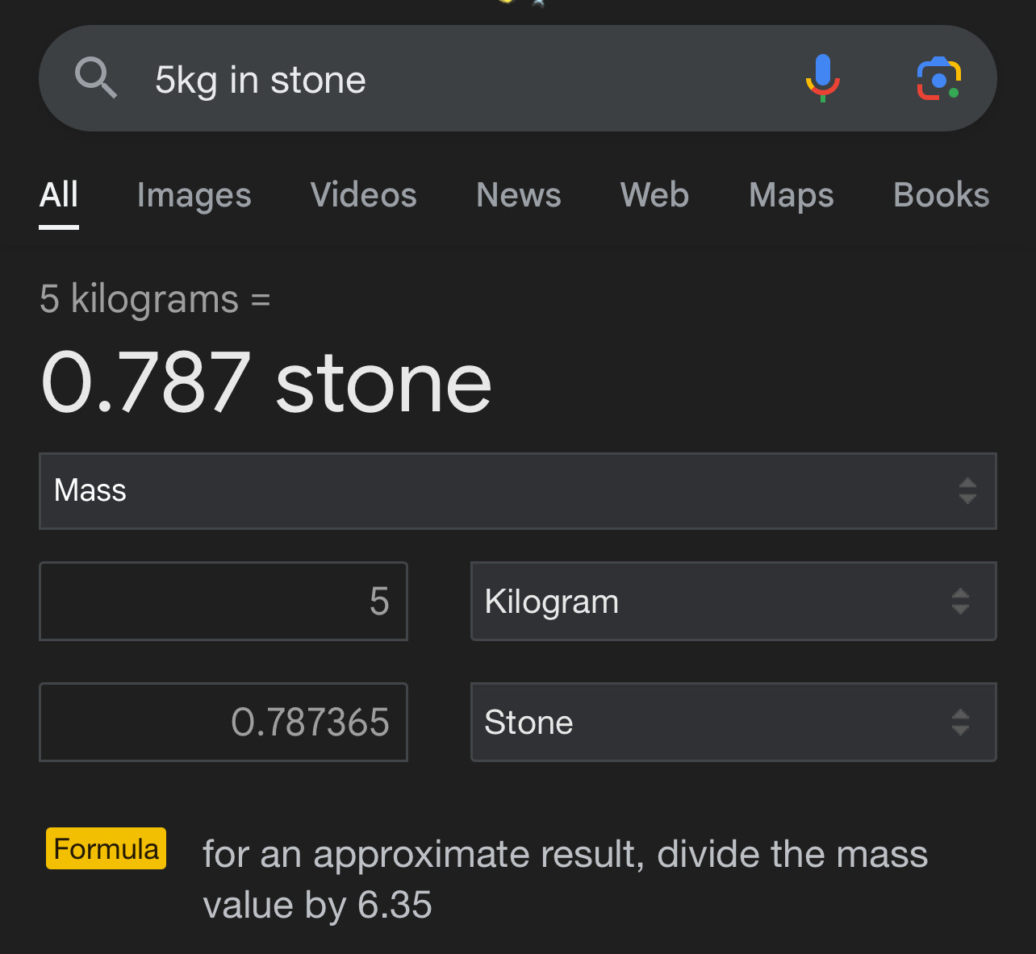Open the Kilogram source unit dropdown
This screenshot has width=1036, height=954.
point(733,602)
